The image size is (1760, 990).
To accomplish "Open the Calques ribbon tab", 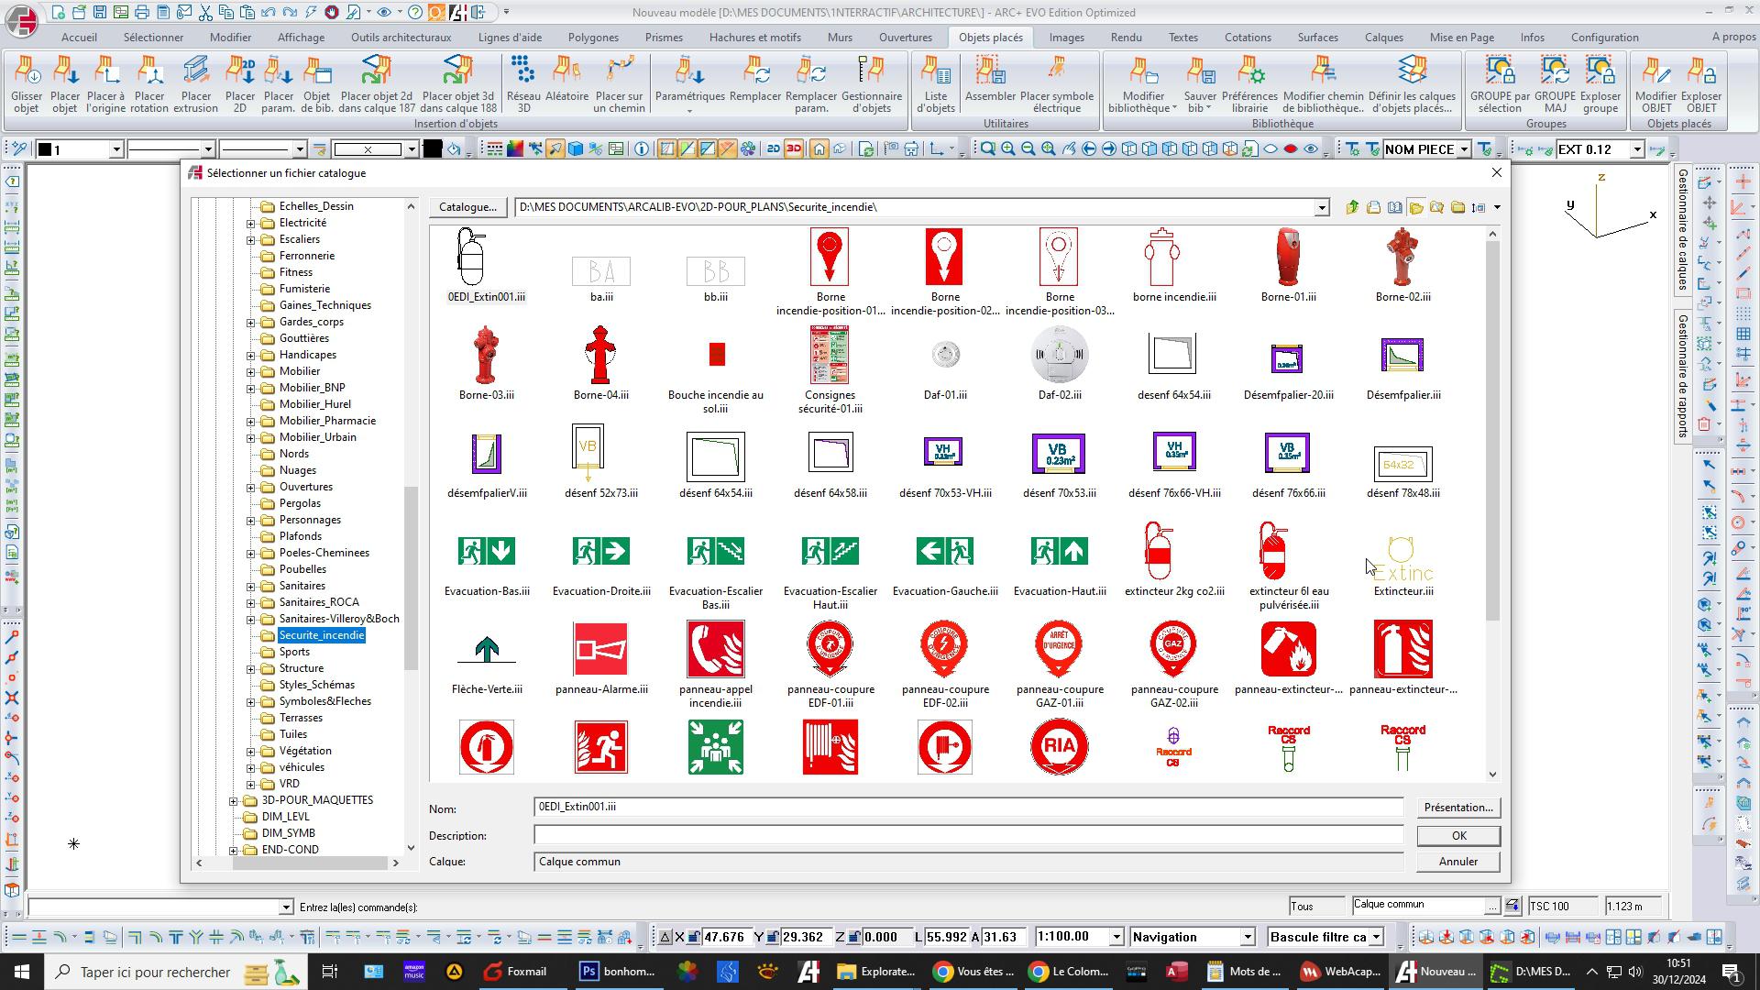I will [1383, 38].
